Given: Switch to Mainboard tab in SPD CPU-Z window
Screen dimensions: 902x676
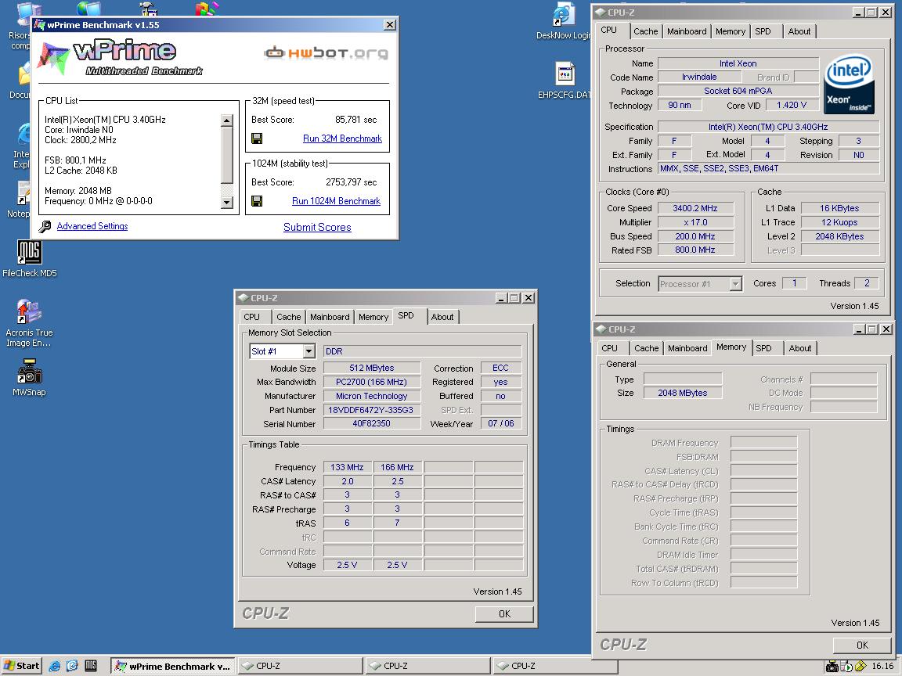Looking at the screenshot, I should 330,317.
